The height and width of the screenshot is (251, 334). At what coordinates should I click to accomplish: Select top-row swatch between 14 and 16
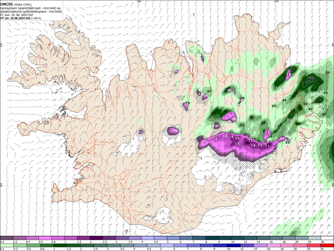pos(263,238)
